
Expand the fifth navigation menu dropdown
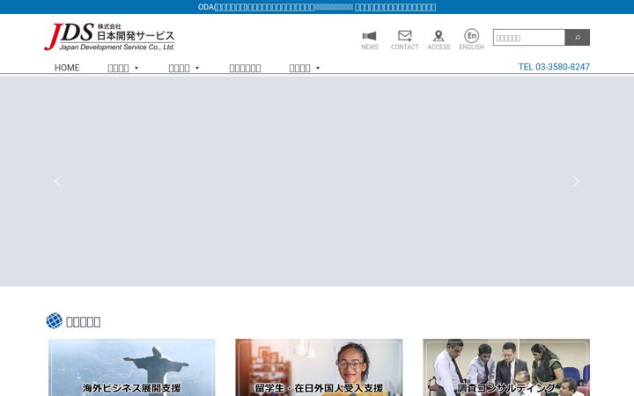(x=305, y=68)
